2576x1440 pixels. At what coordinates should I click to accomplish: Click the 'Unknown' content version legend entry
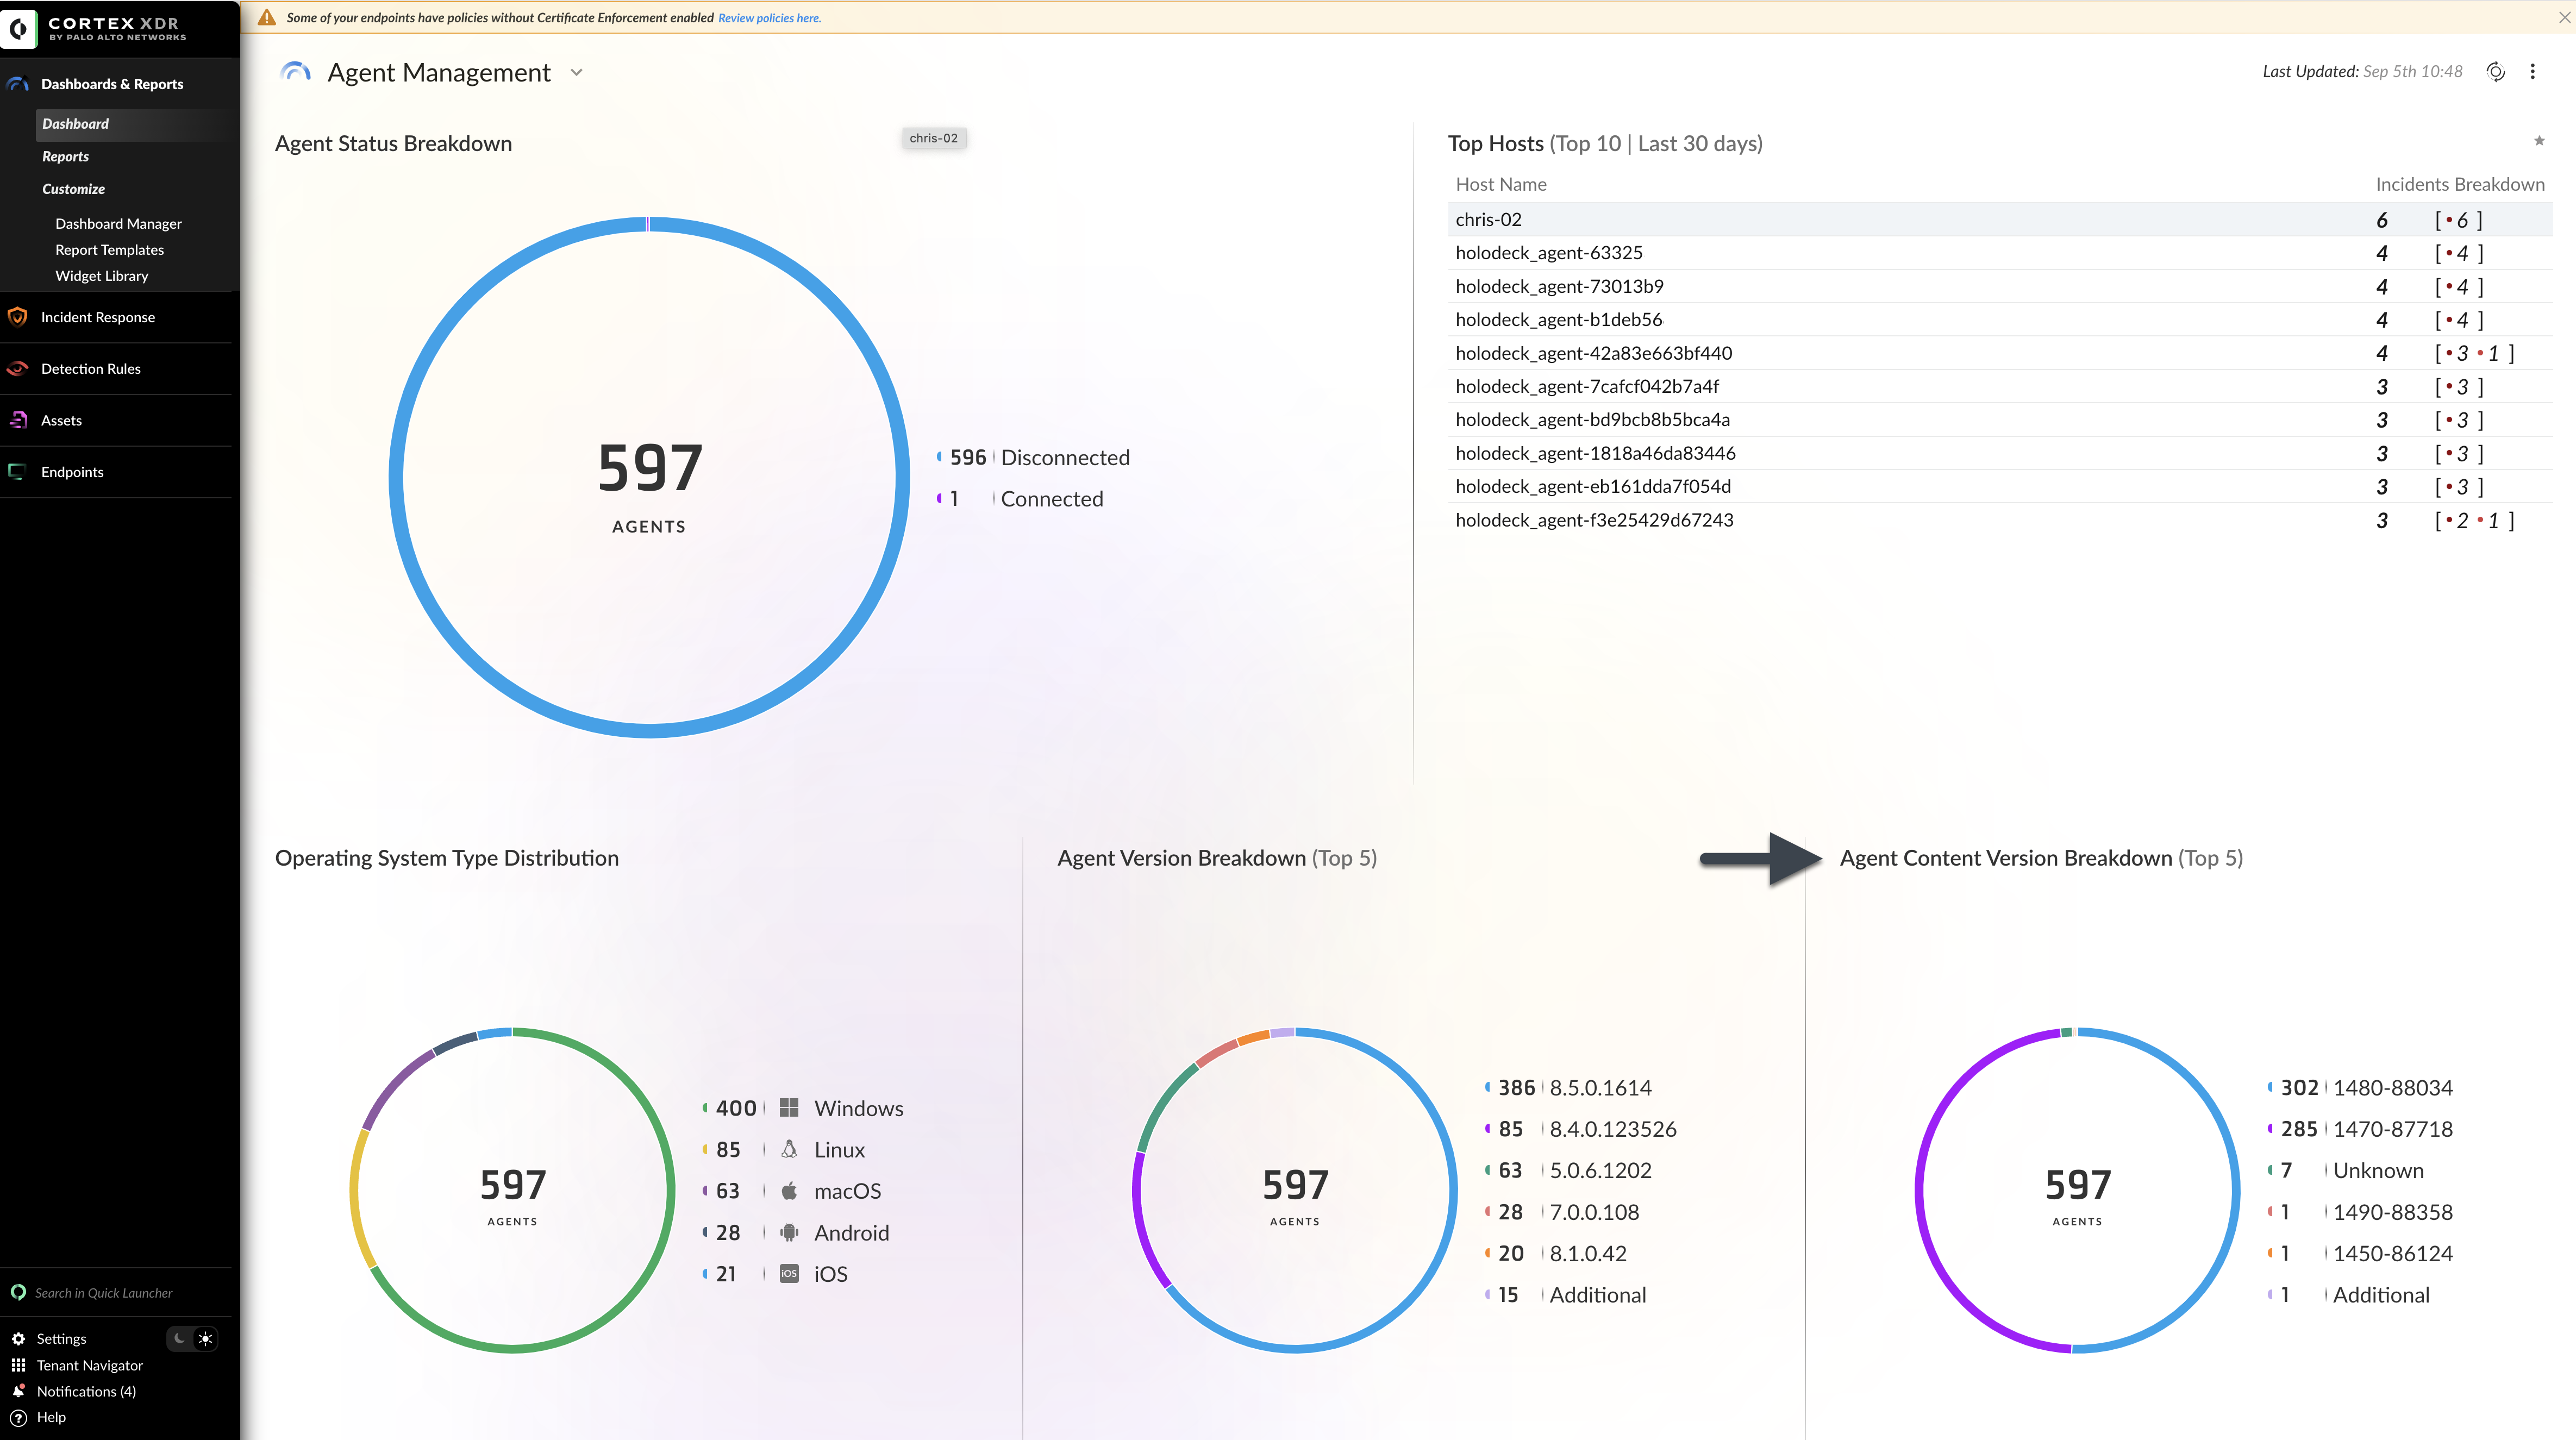point(2378,1170)
